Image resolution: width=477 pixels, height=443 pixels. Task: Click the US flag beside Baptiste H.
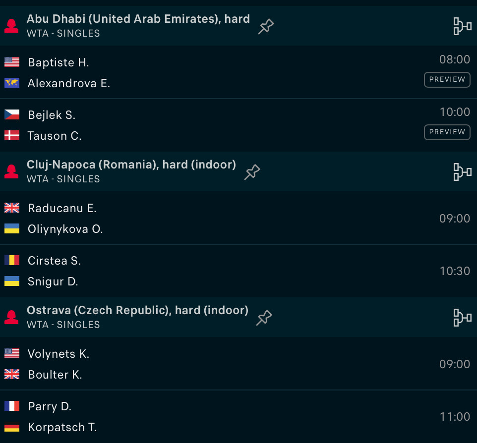click(12, 62)
